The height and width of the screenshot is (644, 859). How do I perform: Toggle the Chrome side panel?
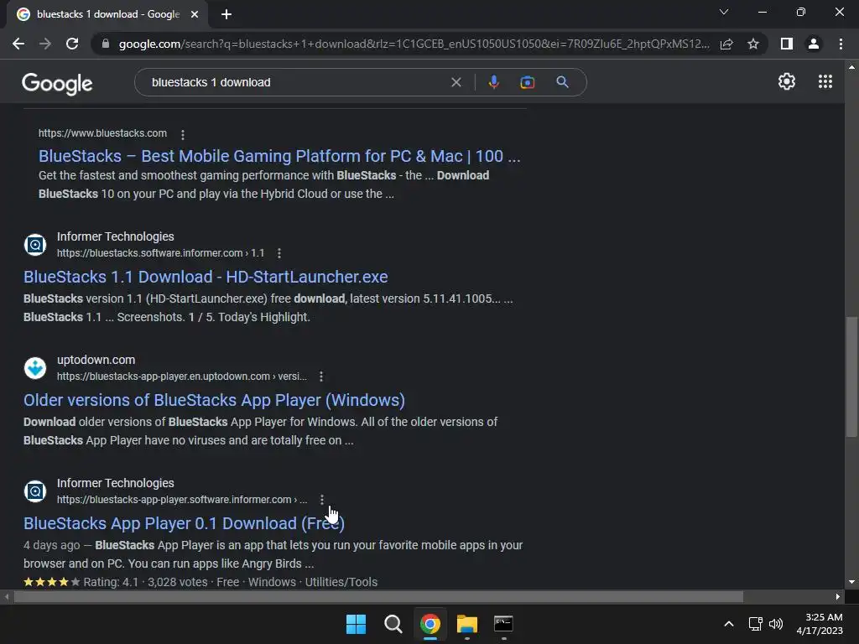[787, 44]
